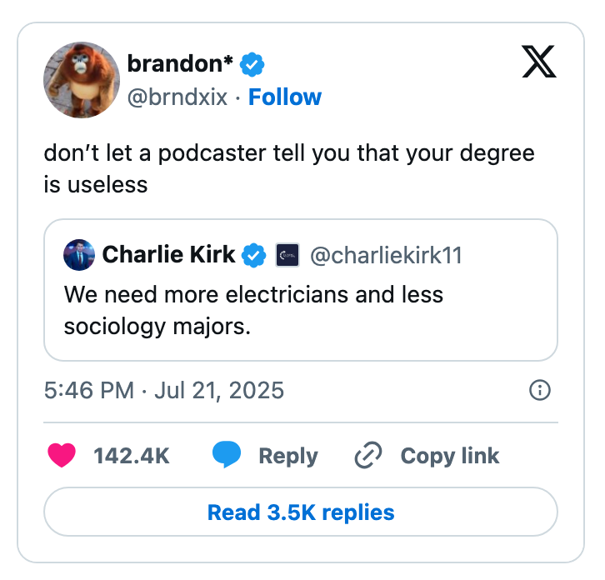Open Charlie Kirk's small avatar
This screenshot has height=580, width=605.
(x=79, y=255)
